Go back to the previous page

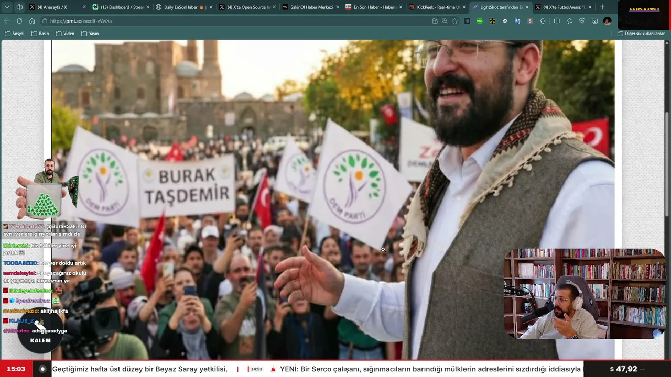click(x=7, y=21)
